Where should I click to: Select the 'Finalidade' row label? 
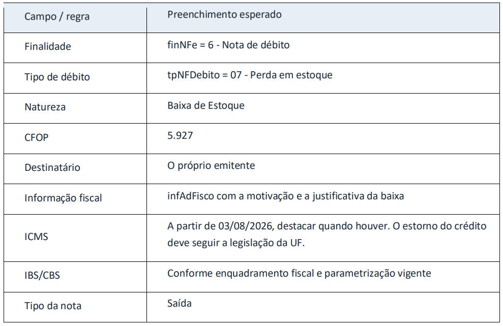coord(48,46)
